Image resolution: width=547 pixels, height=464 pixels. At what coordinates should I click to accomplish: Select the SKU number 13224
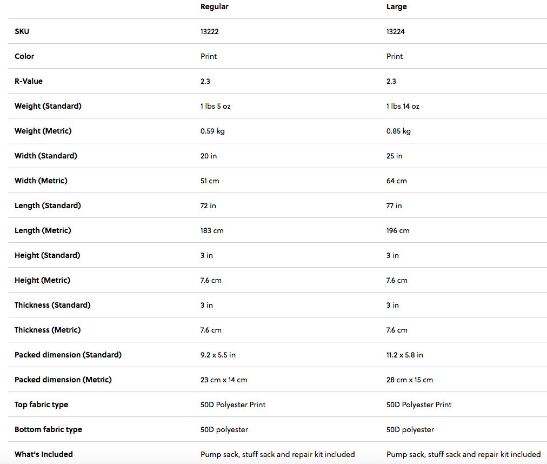point(395,31)
